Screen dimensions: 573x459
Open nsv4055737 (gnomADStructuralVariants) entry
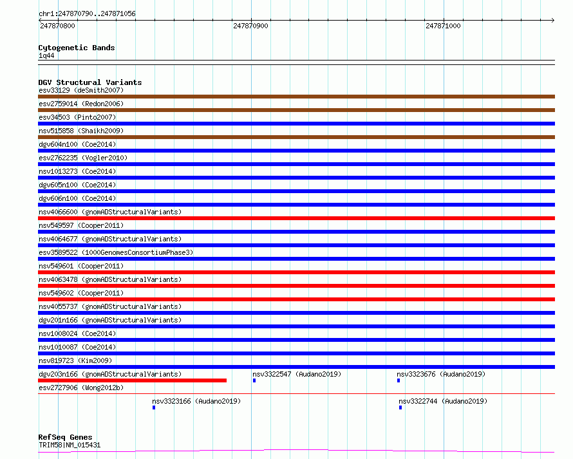pos(110,306)
